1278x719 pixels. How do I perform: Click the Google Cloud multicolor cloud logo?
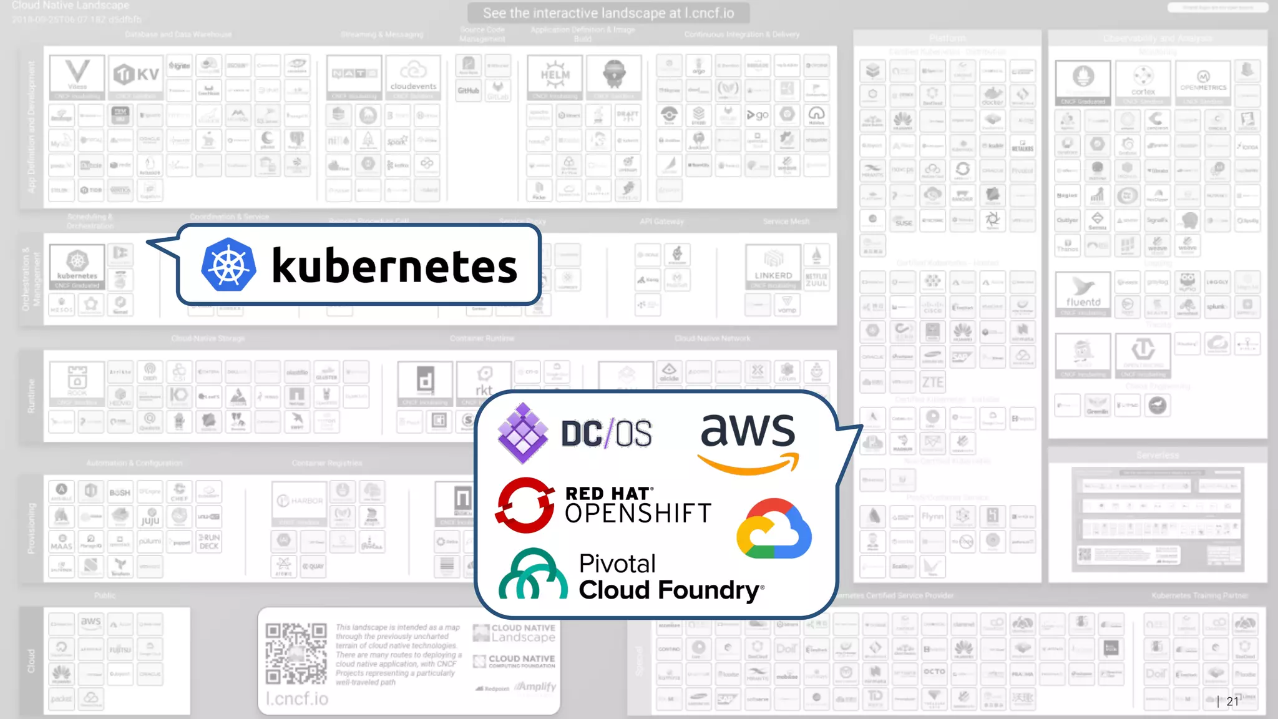pos(774,529)
